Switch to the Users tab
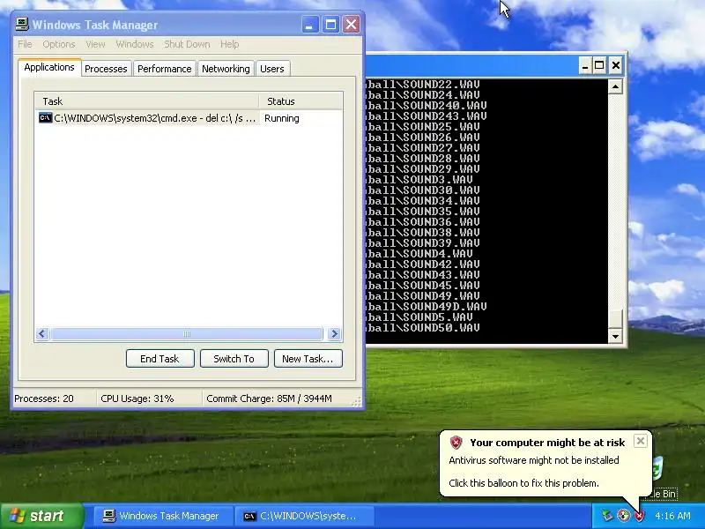Screen dimensions: 705x529 (272, 69)
